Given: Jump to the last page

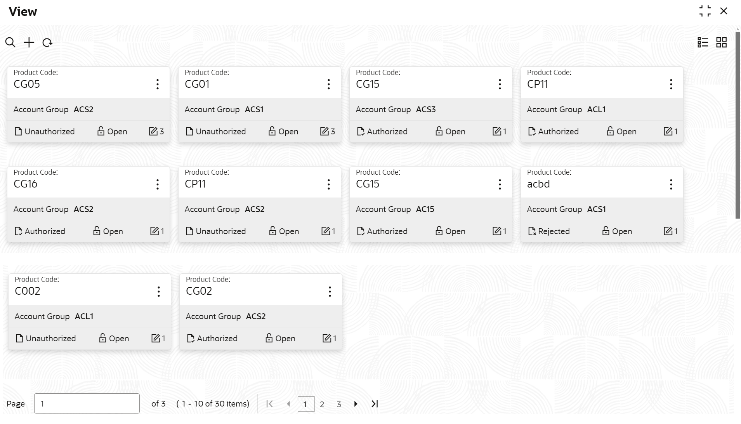Looking at the screenshot, I should click(375, 404).
